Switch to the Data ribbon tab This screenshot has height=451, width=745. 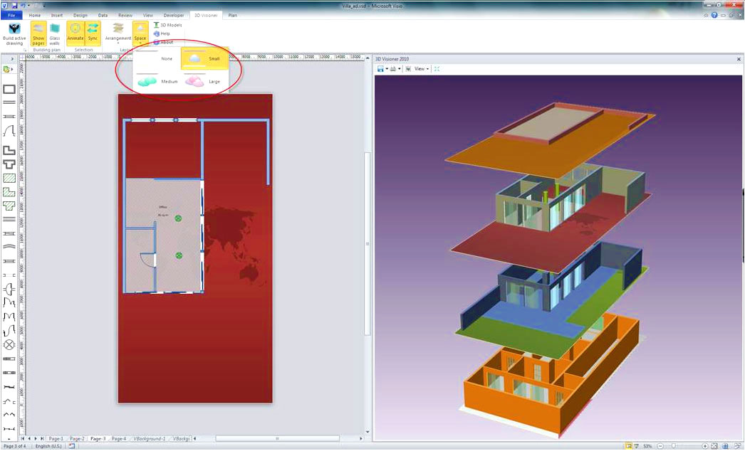[103, 15]
